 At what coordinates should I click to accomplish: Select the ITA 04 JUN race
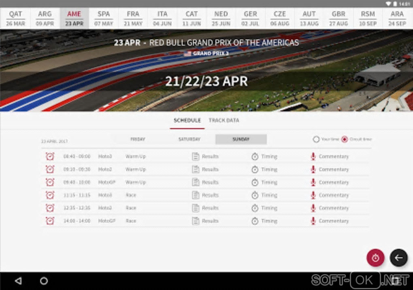(162, 18)
